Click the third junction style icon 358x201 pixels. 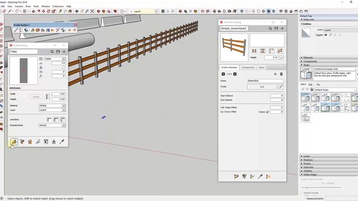[63, 119]
